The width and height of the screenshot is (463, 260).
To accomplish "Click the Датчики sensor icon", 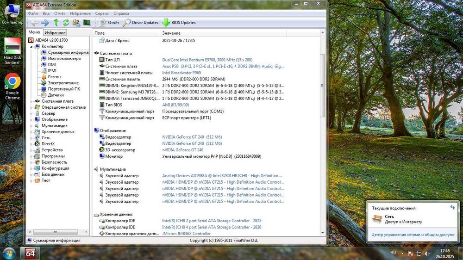I will pyautogui.click(x=44, y=95).
